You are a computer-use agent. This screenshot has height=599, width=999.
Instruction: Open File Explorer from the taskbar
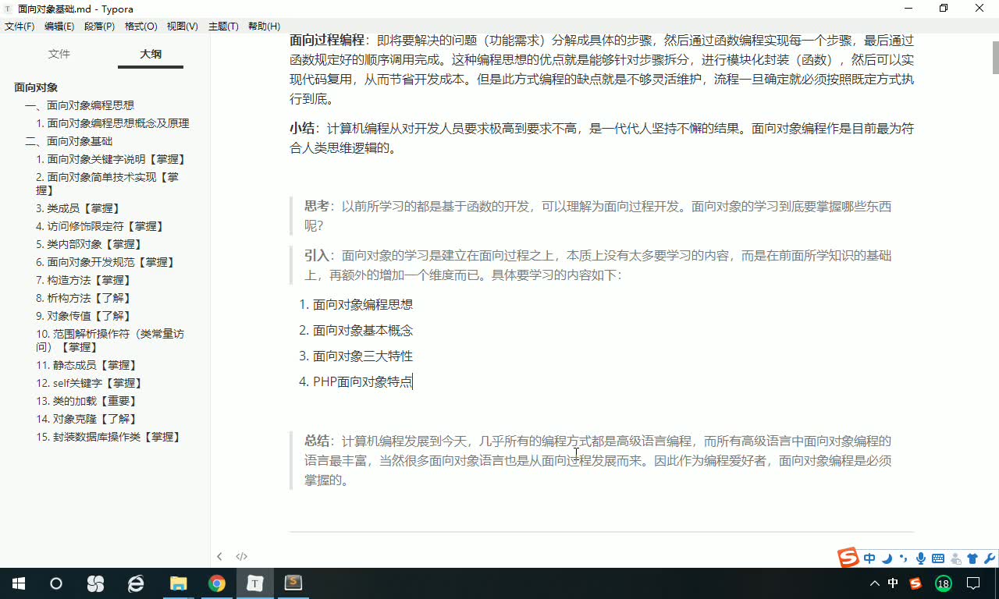178,583
